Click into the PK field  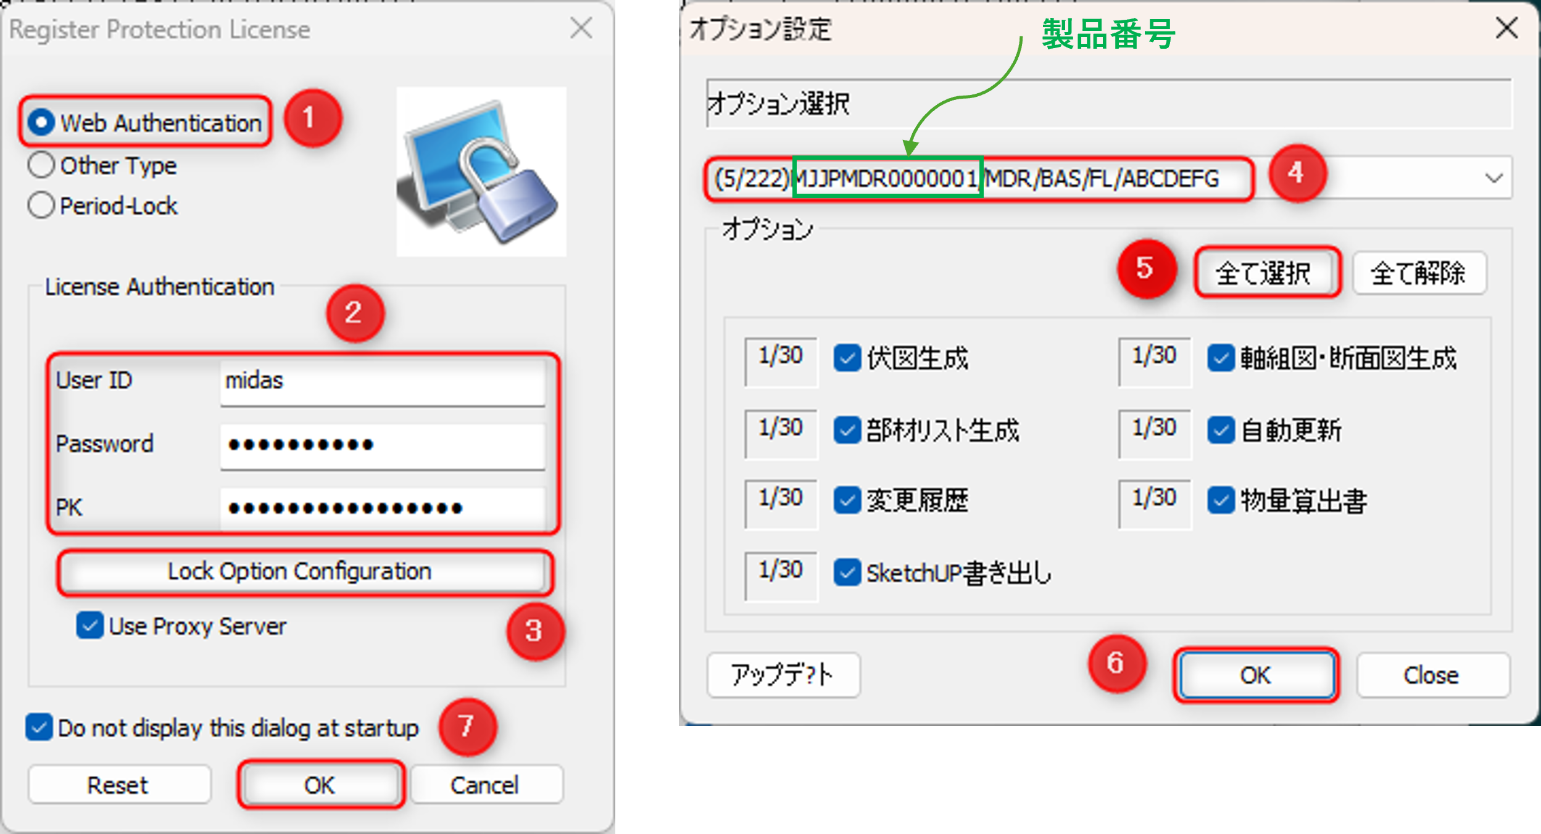(383, 508)
